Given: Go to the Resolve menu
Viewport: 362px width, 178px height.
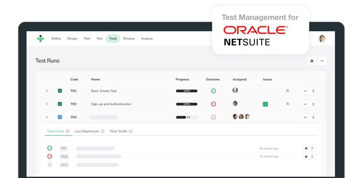Looking at the screenshot, I should (x=129, y=39).
